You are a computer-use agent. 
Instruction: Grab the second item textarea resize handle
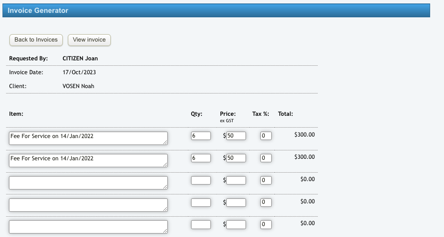(165, 164)
